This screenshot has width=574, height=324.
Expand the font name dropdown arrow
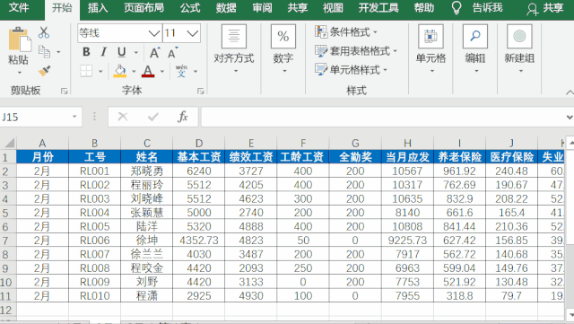(x=154, y=34)
